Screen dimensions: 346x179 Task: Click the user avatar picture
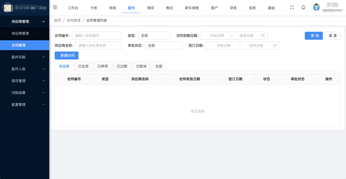coord(317,7)
